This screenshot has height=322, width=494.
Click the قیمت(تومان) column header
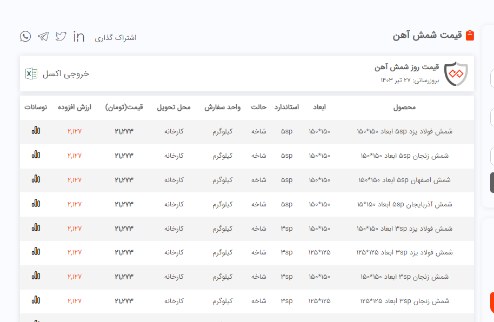pyautogui.click(x=124, y=107)
